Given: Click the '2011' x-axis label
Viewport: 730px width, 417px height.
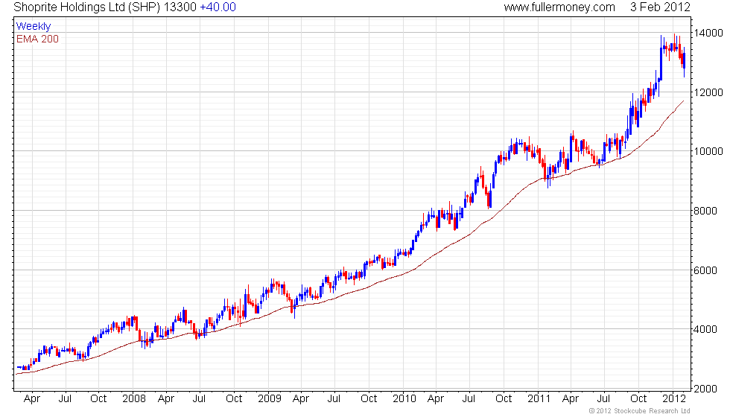Looking at the screenshot, I should [x=539, y=399].
